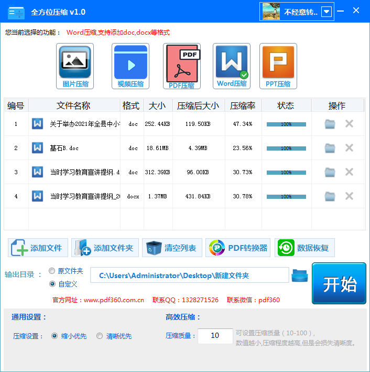Click the 文件名称 column header
The height and width of the screenshot is (372, 370).
[x=74, y=105]
